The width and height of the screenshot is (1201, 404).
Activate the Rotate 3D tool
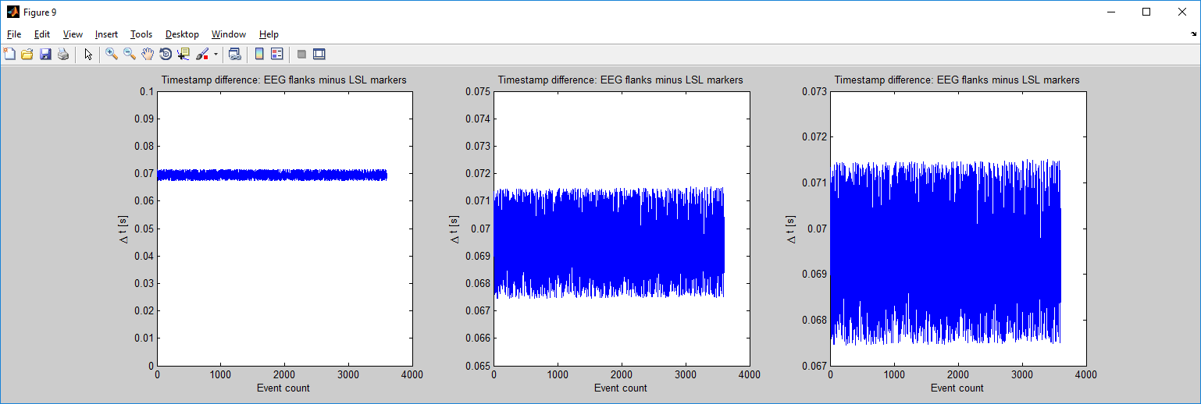coord(166,54)
